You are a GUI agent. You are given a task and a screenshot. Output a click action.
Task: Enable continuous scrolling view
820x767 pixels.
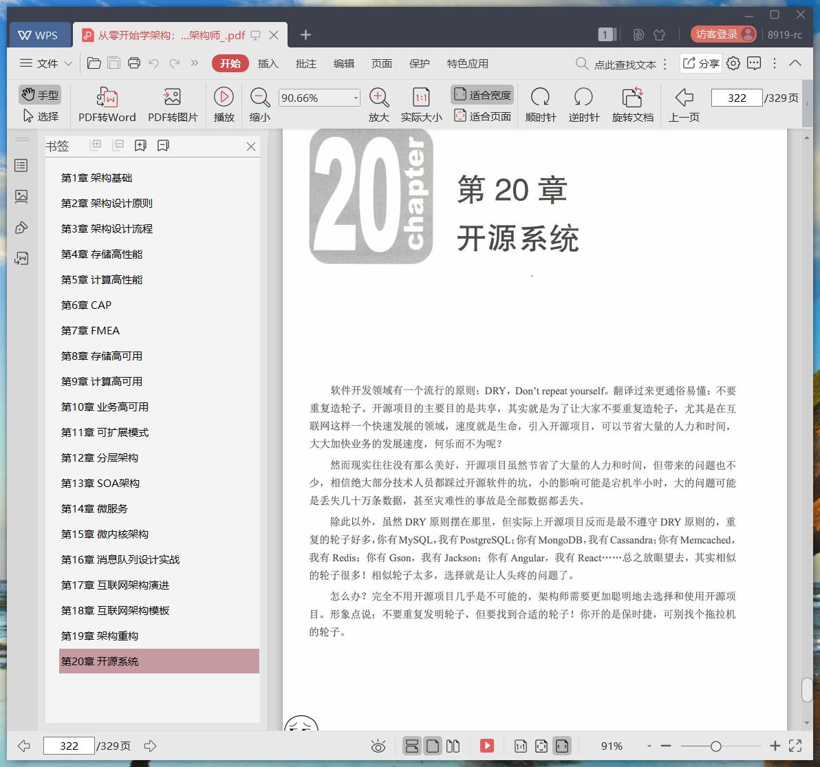412,746
